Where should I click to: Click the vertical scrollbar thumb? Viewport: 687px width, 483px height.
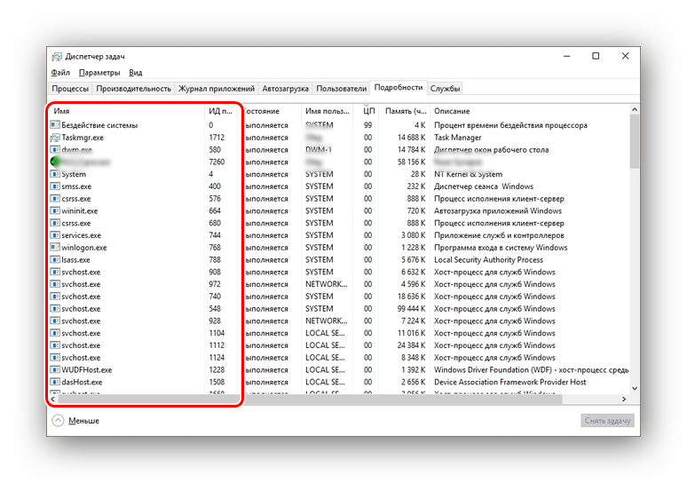point(635,141)
